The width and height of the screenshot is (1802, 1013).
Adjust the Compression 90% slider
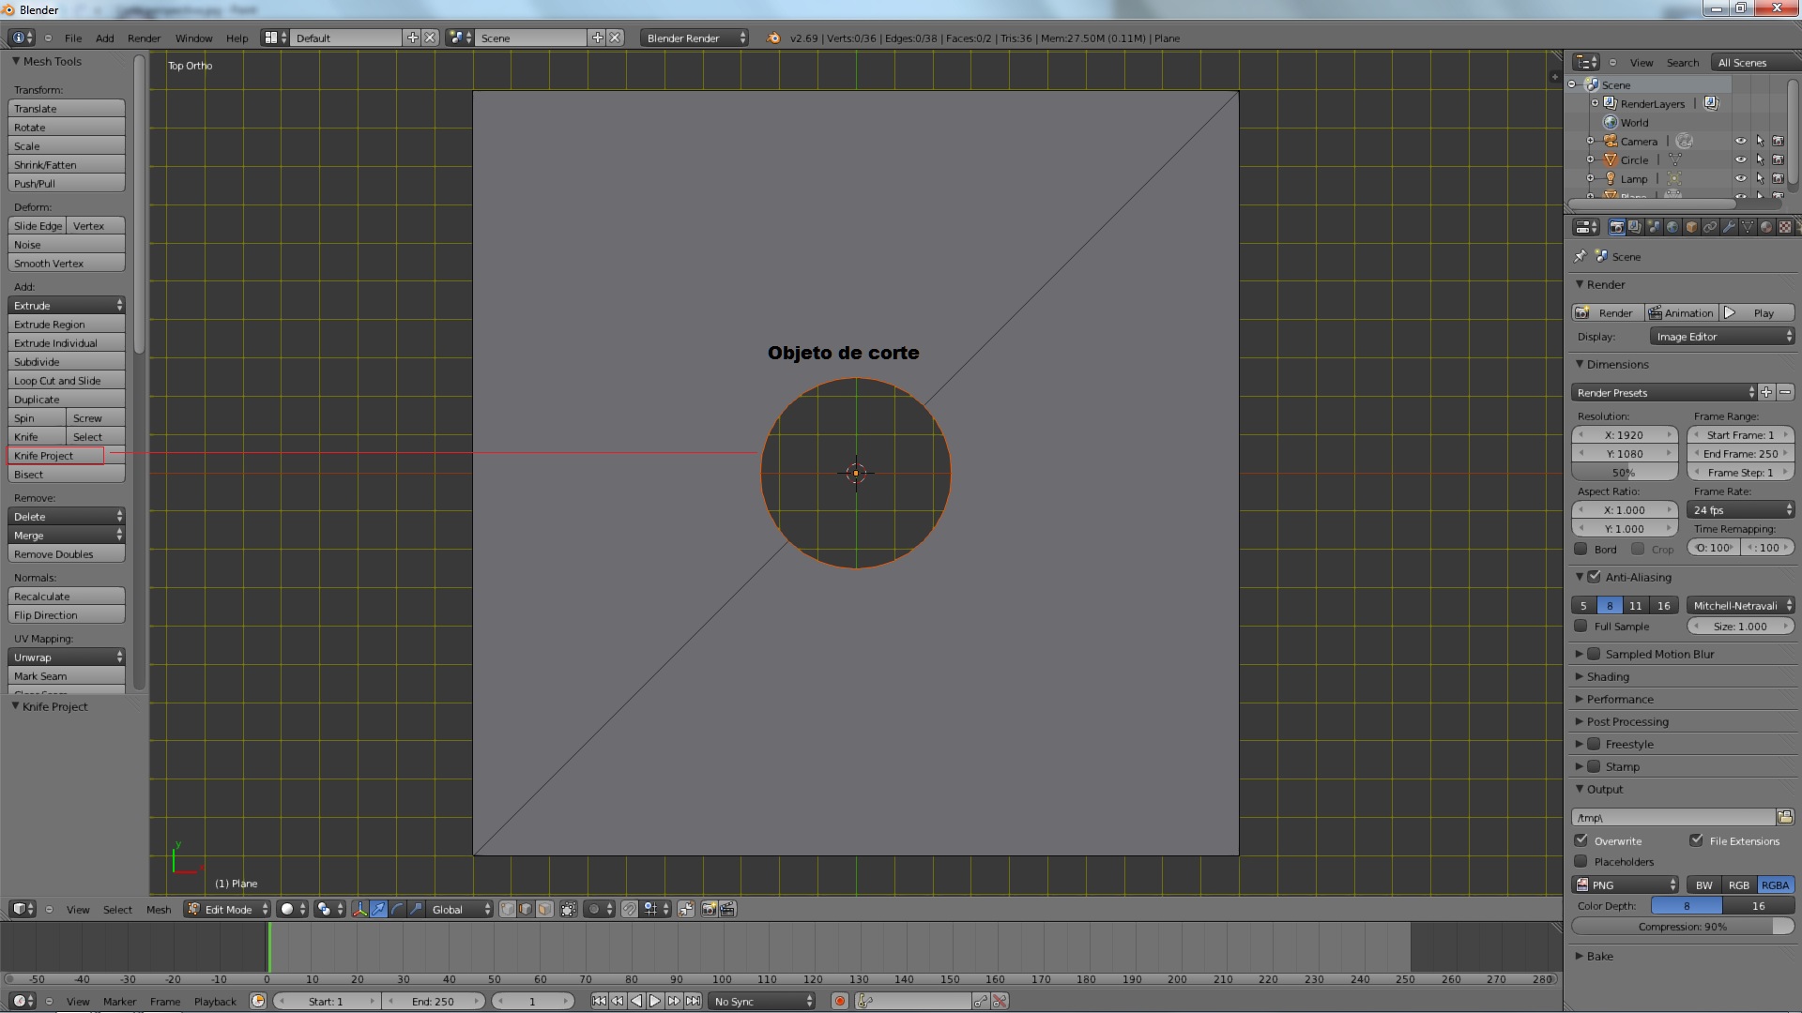tap(1682, 927)
